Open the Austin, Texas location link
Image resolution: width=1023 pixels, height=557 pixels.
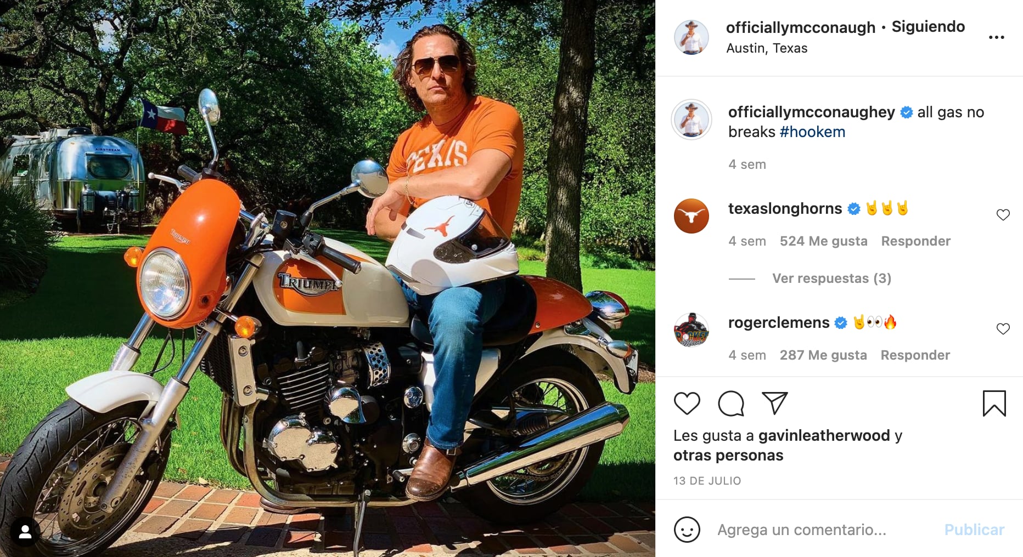pos(767,48)
